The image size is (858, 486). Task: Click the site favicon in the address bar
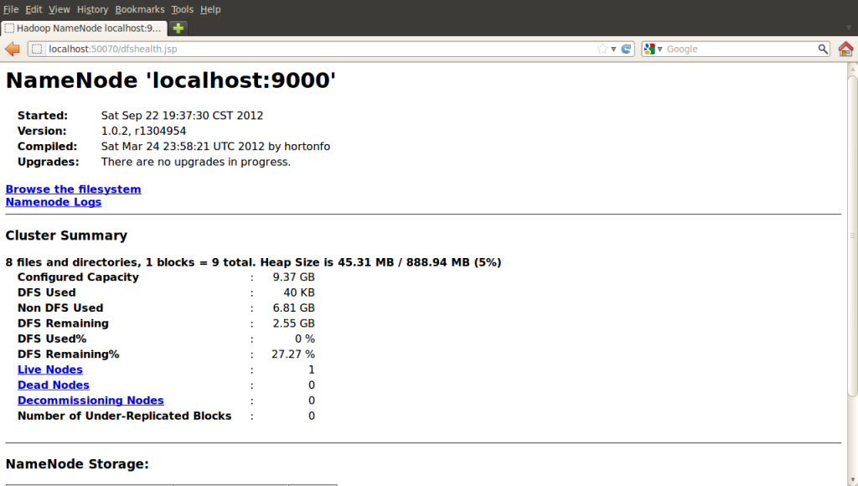(x=35, y=49)
